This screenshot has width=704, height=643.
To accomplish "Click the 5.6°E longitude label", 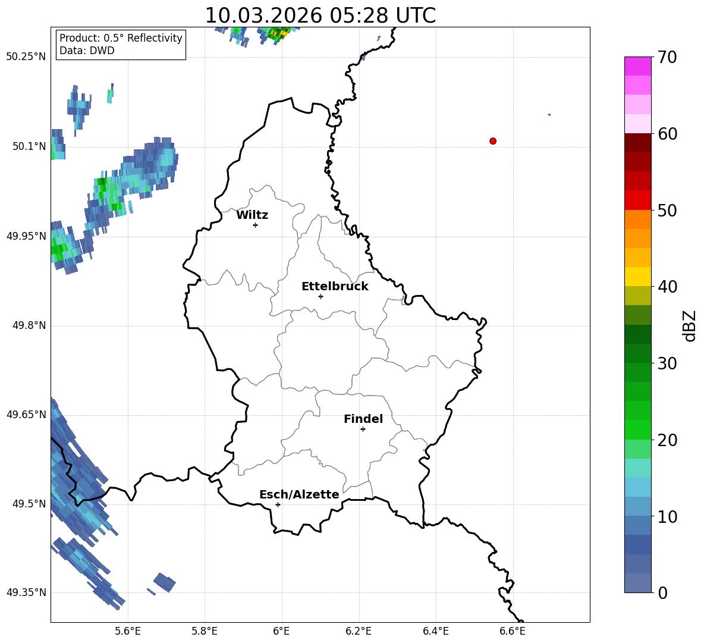I will pos(128,631).
